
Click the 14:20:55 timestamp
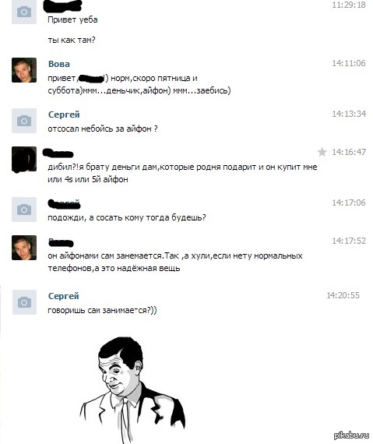point(343,295)
